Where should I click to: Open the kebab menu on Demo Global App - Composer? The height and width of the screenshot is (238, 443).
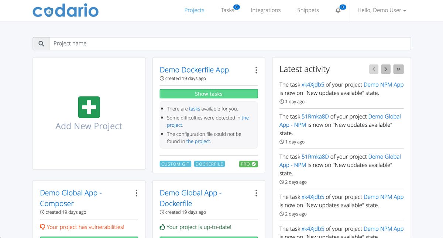(x=136, y=193)
